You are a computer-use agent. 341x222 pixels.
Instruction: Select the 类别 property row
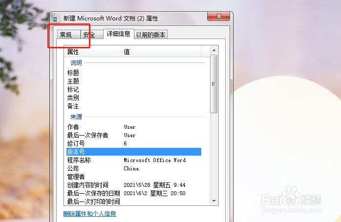tap(134, 98)
